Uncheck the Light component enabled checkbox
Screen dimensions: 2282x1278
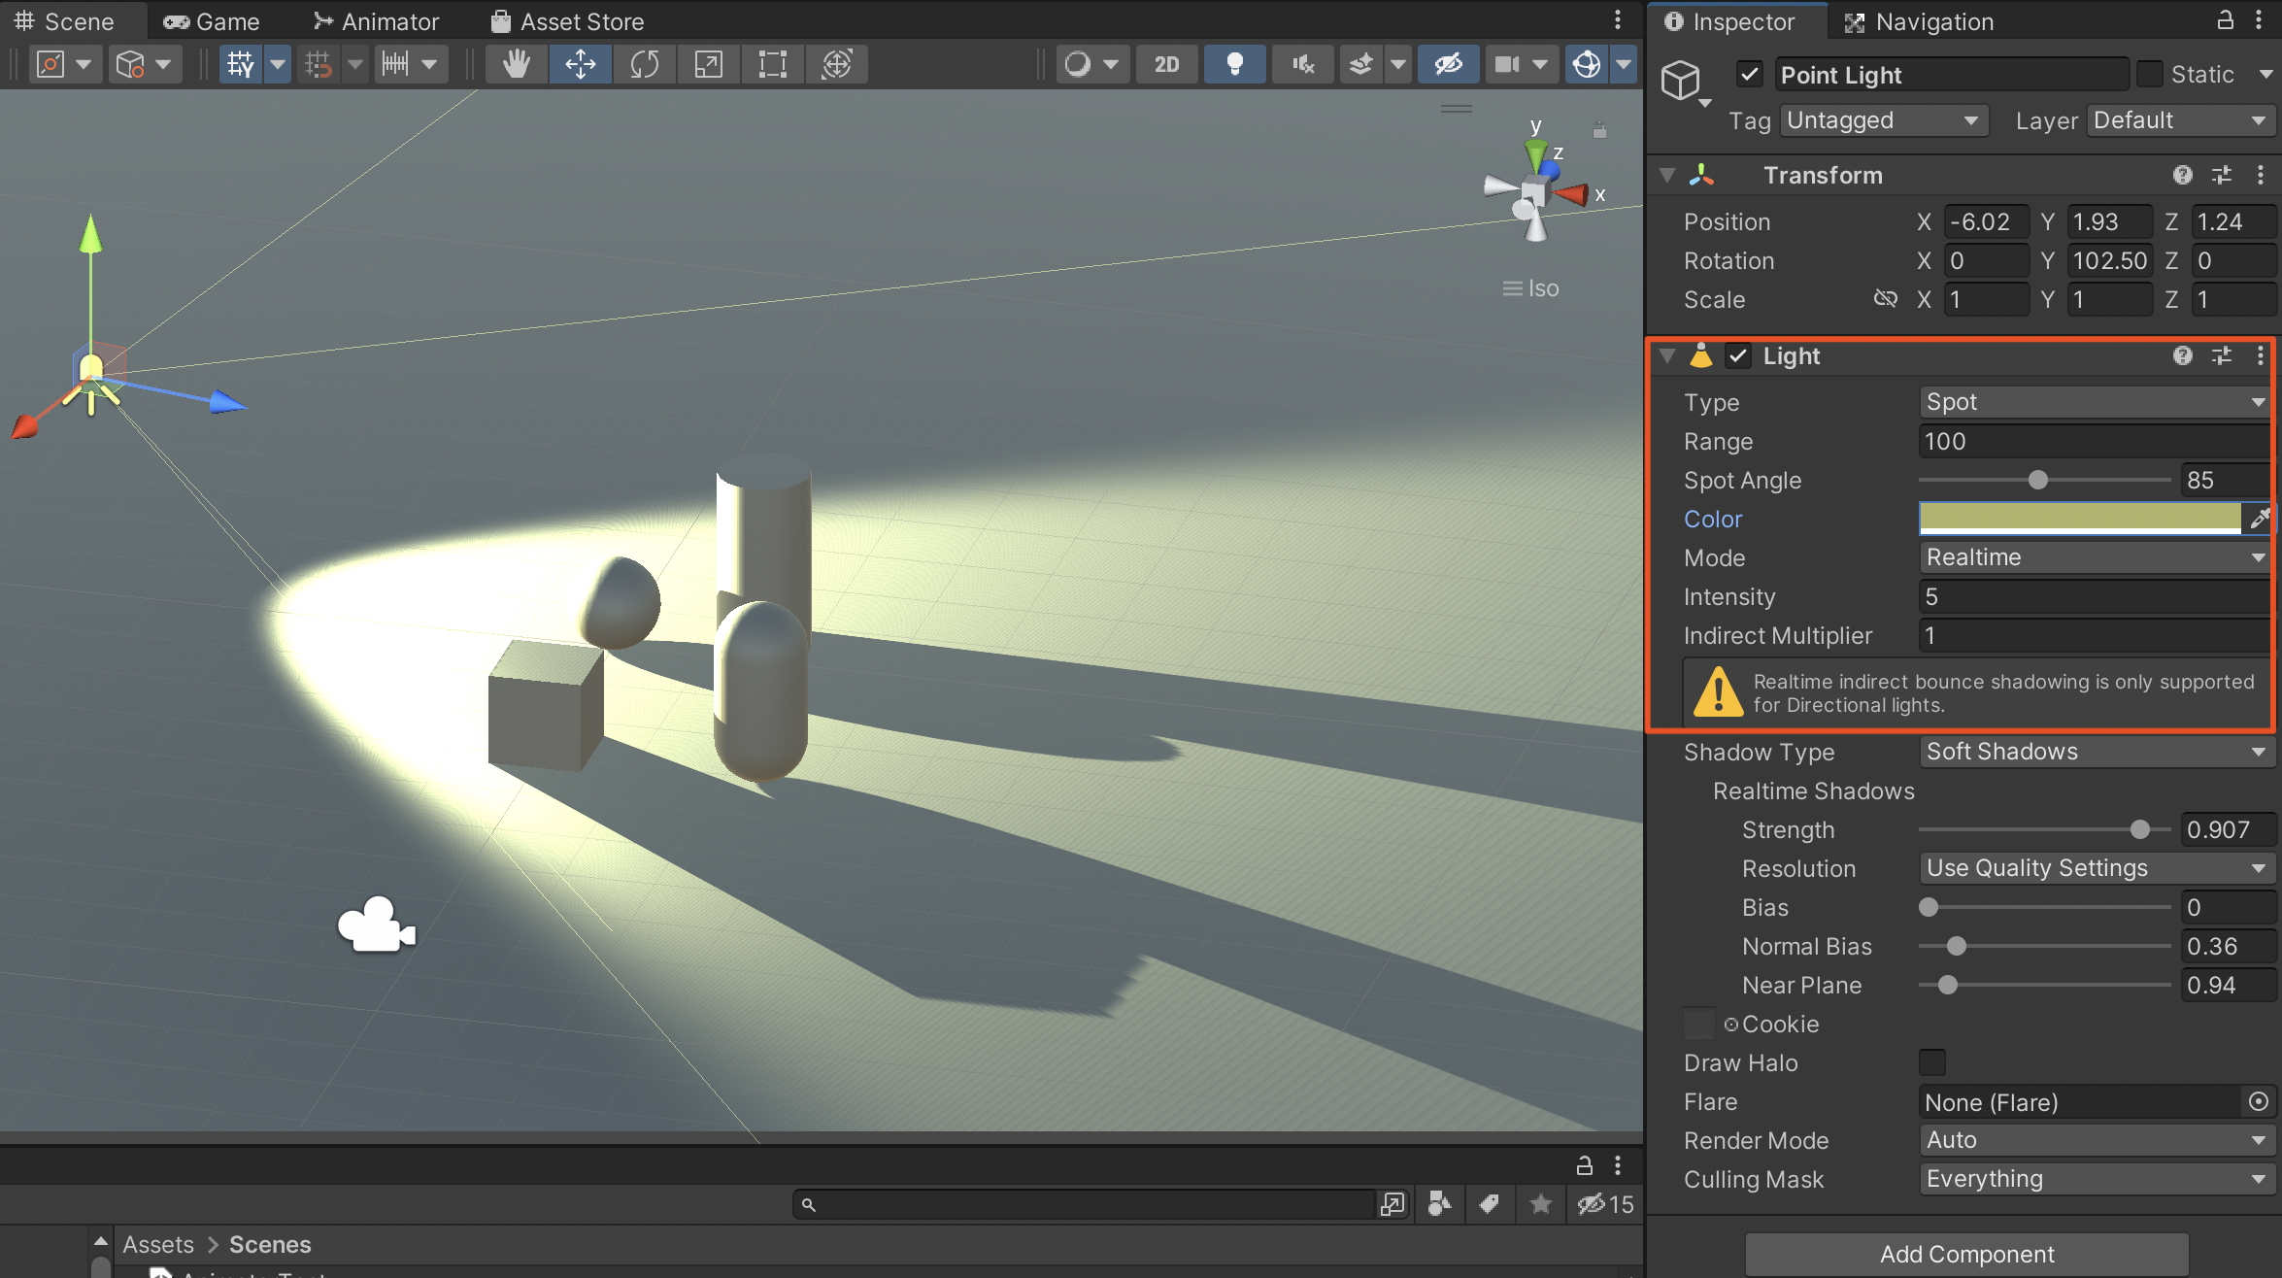click(x=1738, y=356)
